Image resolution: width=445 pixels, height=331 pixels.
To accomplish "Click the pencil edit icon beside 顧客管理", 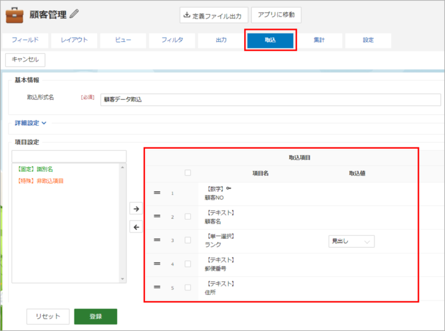I will [74, 14].
